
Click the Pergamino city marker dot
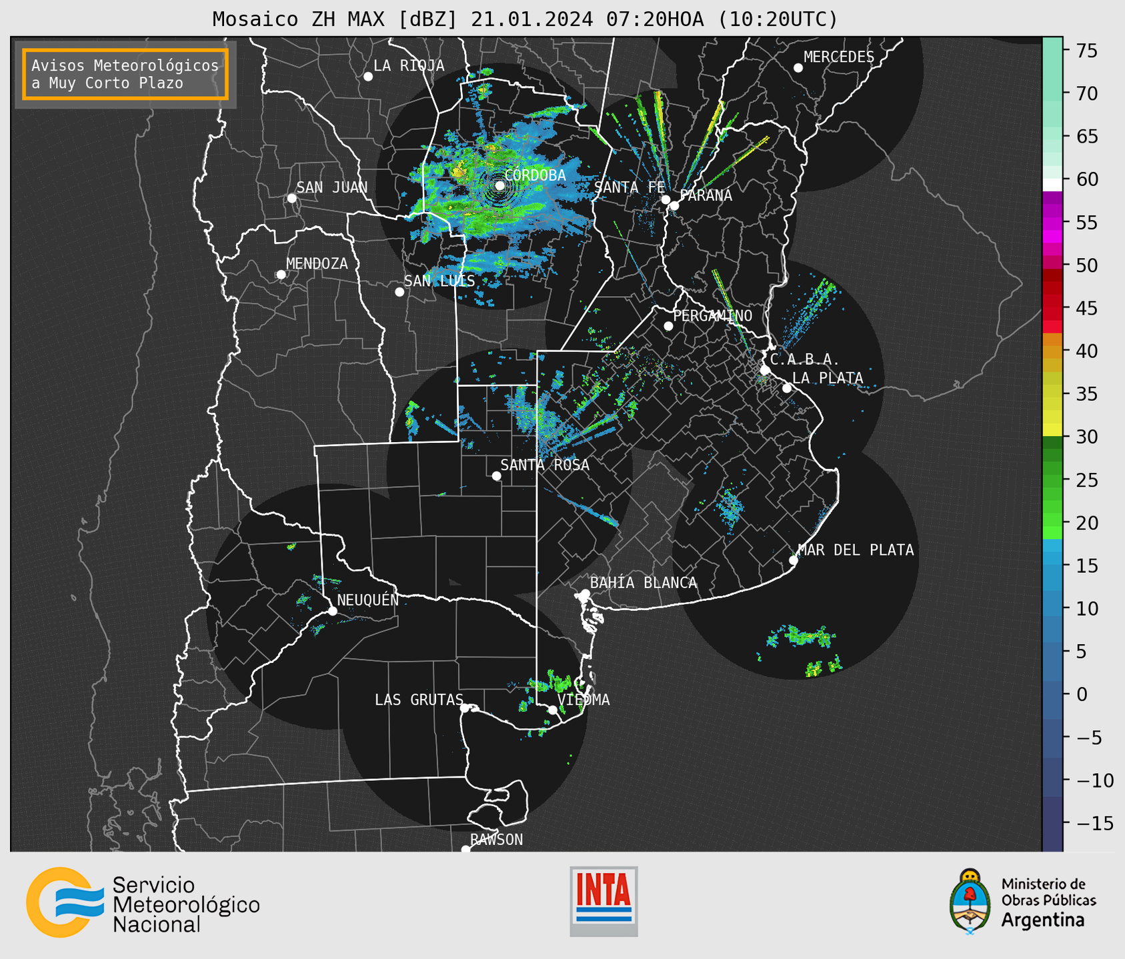point(668,326)
